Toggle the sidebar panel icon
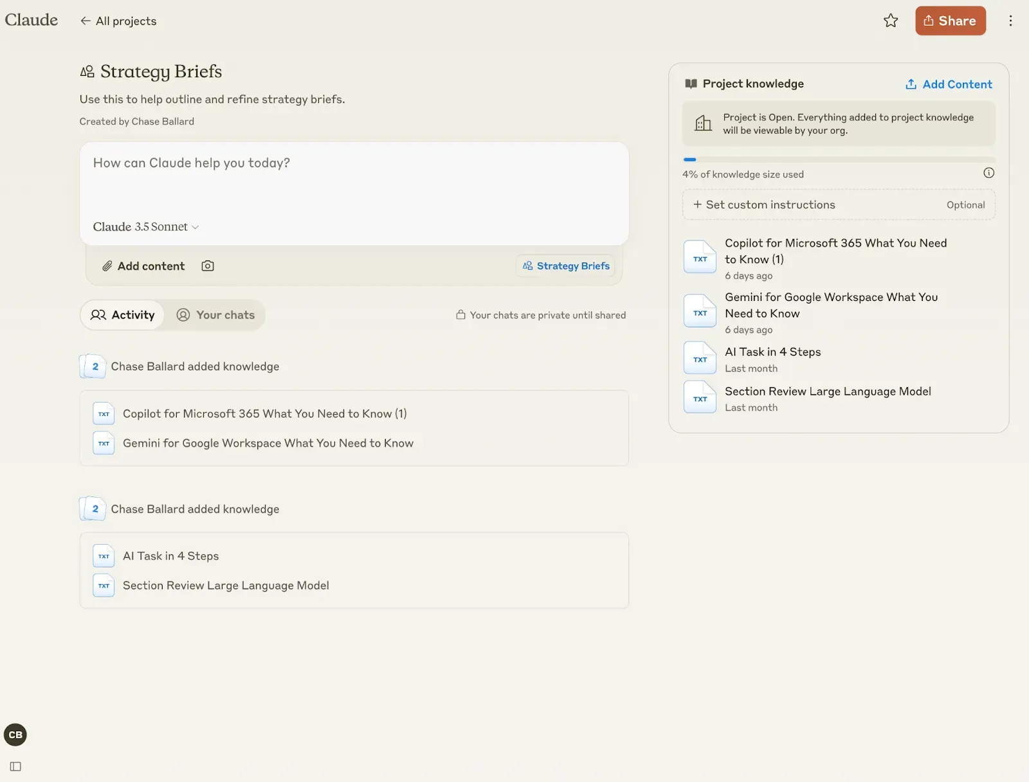Screen dimensions: 1029x782 pyautogui.click(x=15, y=767)
